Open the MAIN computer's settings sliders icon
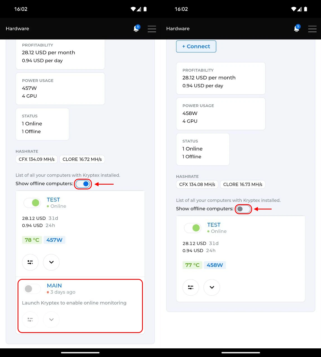 pyautogui.click(x=30, y=320)
